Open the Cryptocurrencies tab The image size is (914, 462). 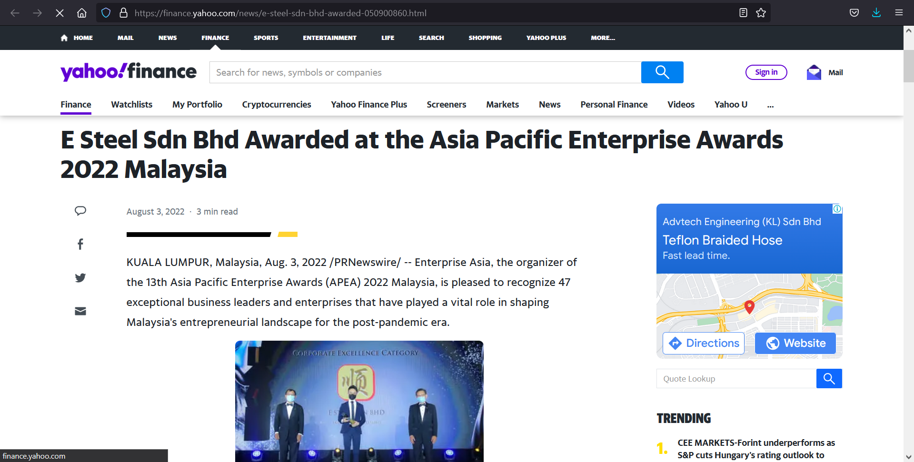[277, 105]
